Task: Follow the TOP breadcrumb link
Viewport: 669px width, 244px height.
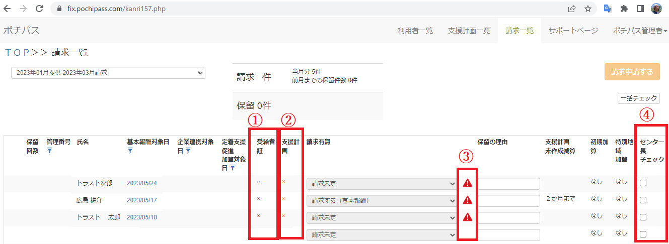Action: 17,52
